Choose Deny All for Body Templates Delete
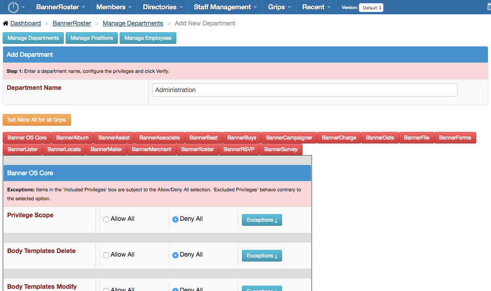The height and width of the screenshot is (291, 491). [175, 255]
